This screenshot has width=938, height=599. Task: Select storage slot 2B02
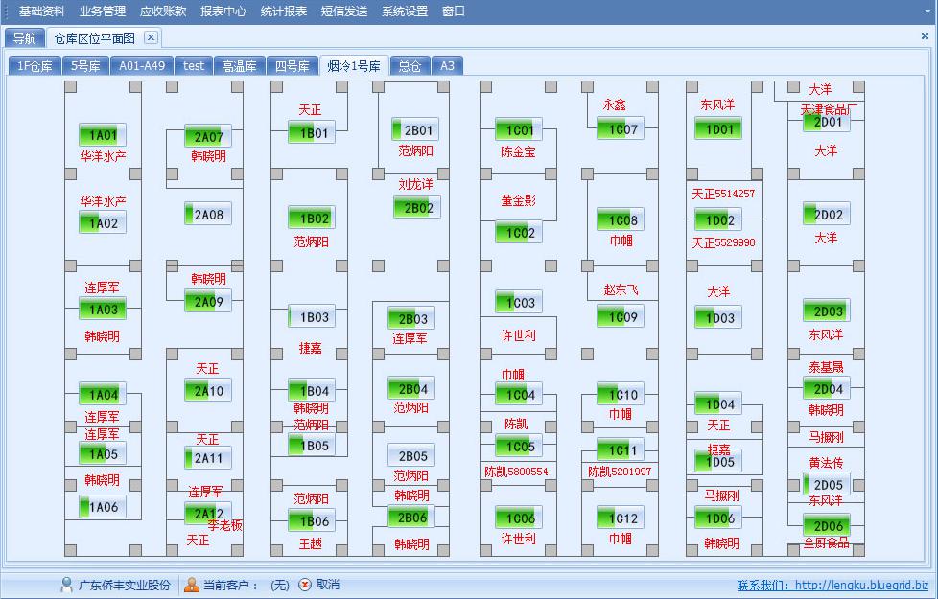coord(417,207)
